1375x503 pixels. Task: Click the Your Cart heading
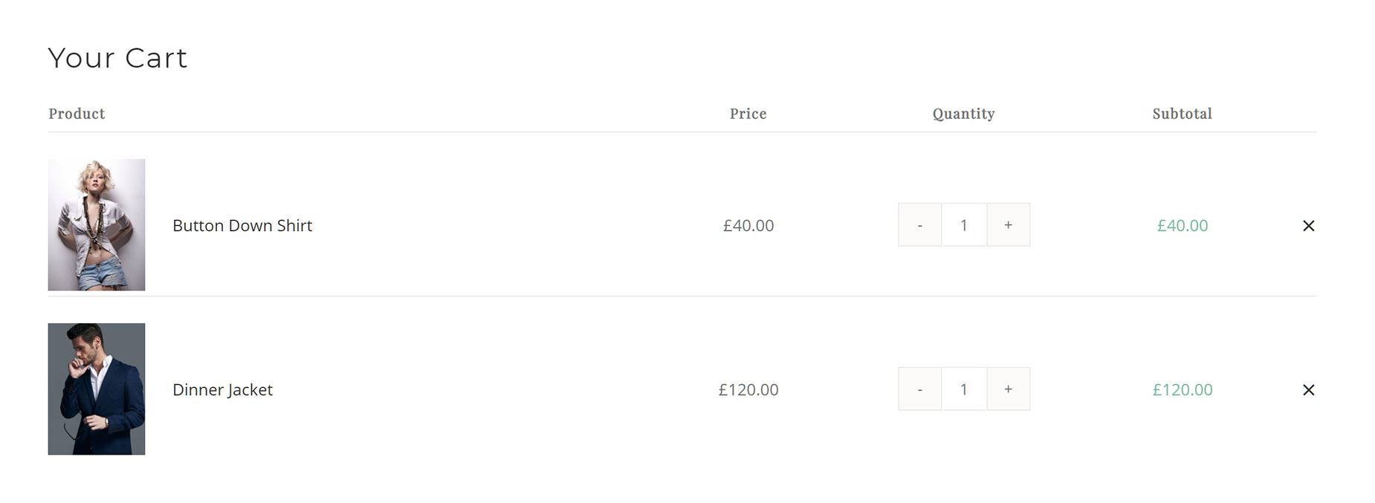(x=117, y=58)
